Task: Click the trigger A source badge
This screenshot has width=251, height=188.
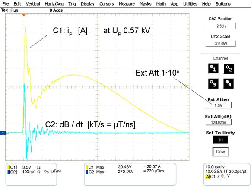Action: point(207,177)
